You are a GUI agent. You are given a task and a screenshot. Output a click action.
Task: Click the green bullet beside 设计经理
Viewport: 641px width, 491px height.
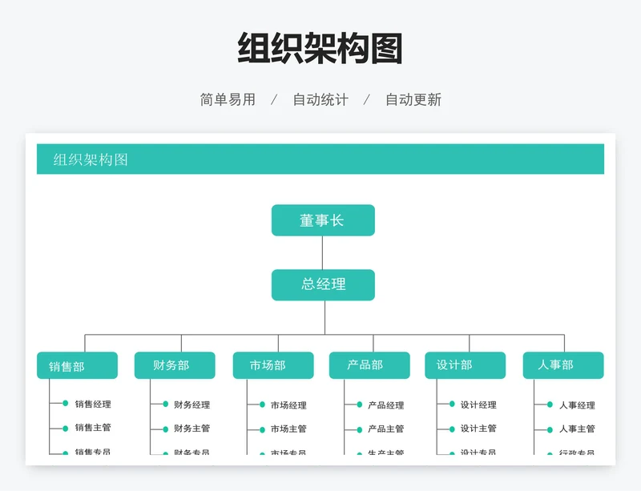(452, 404)
